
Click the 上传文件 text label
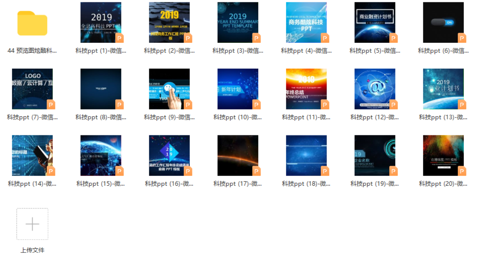[32, 250]
